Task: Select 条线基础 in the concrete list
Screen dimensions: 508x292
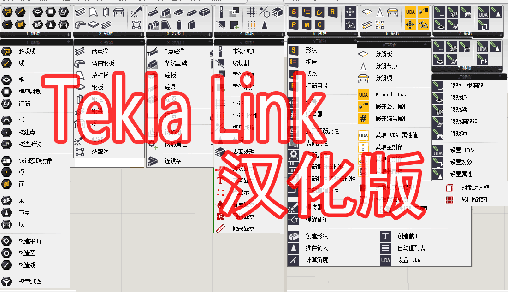Action: (176, 63)
